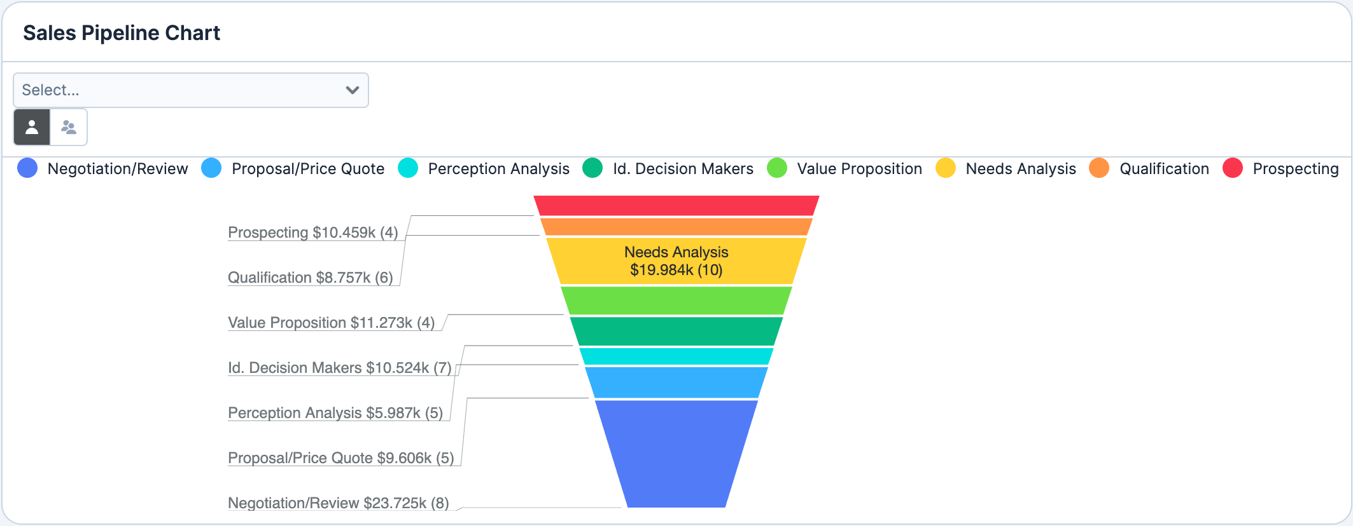Click Qualification orange legend dot
Screen dimensions: 1353x526
pos(1099,168)
